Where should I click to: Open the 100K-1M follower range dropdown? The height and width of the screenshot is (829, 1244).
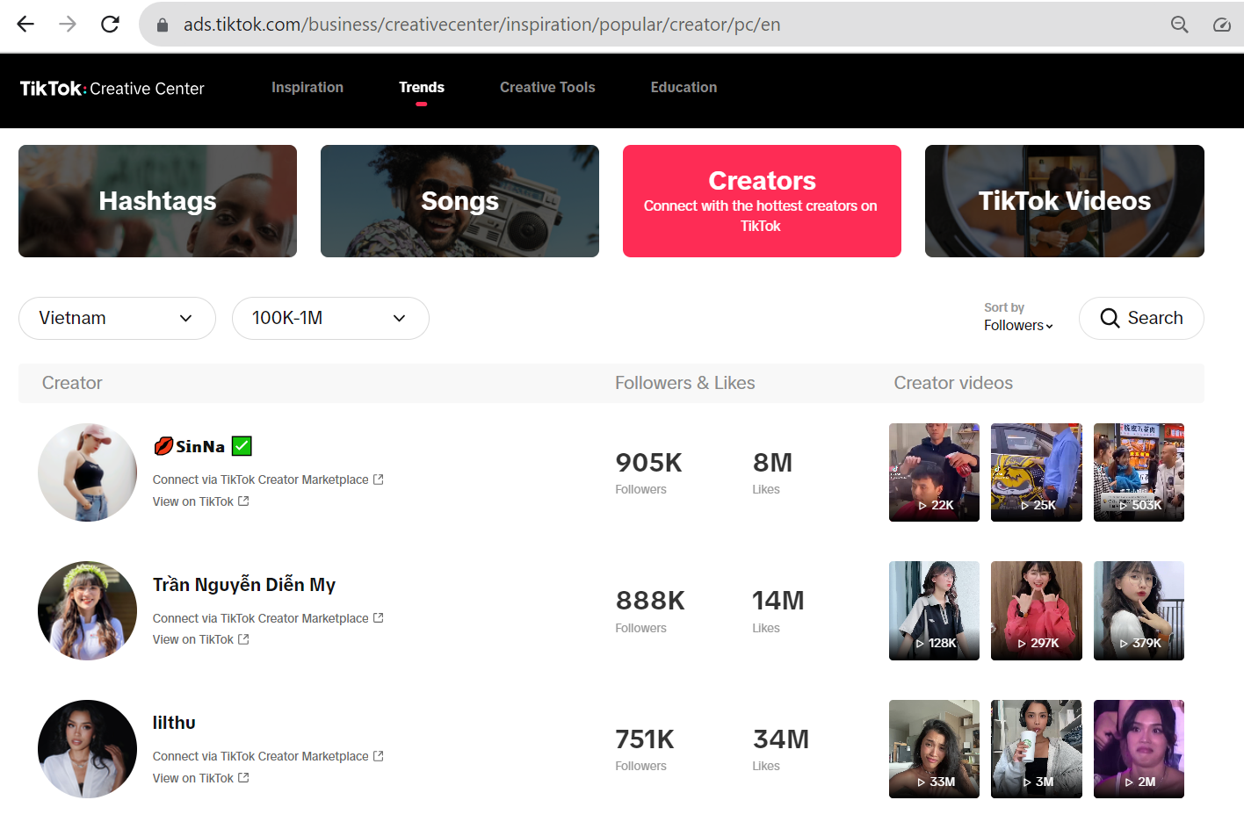[x=330, y=318]
